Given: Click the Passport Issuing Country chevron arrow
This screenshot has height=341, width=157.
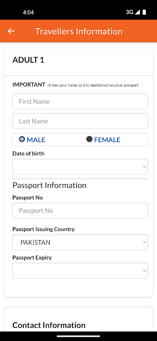Looking at the screenshot, I should 144,242.
